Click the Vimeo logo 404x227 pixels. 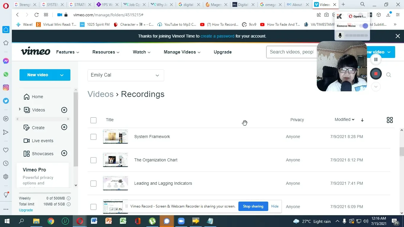tap(35, 51)
